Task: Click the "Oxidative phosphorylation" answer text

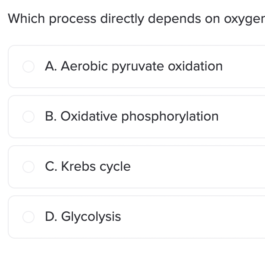Action: click(x=139, y=117)
